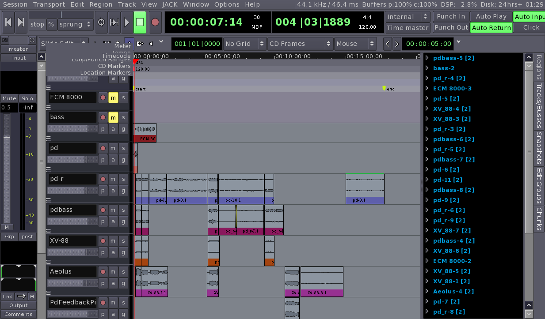
Task: Open the CD Frames snap-to dropdown
Action: point(300,44)
